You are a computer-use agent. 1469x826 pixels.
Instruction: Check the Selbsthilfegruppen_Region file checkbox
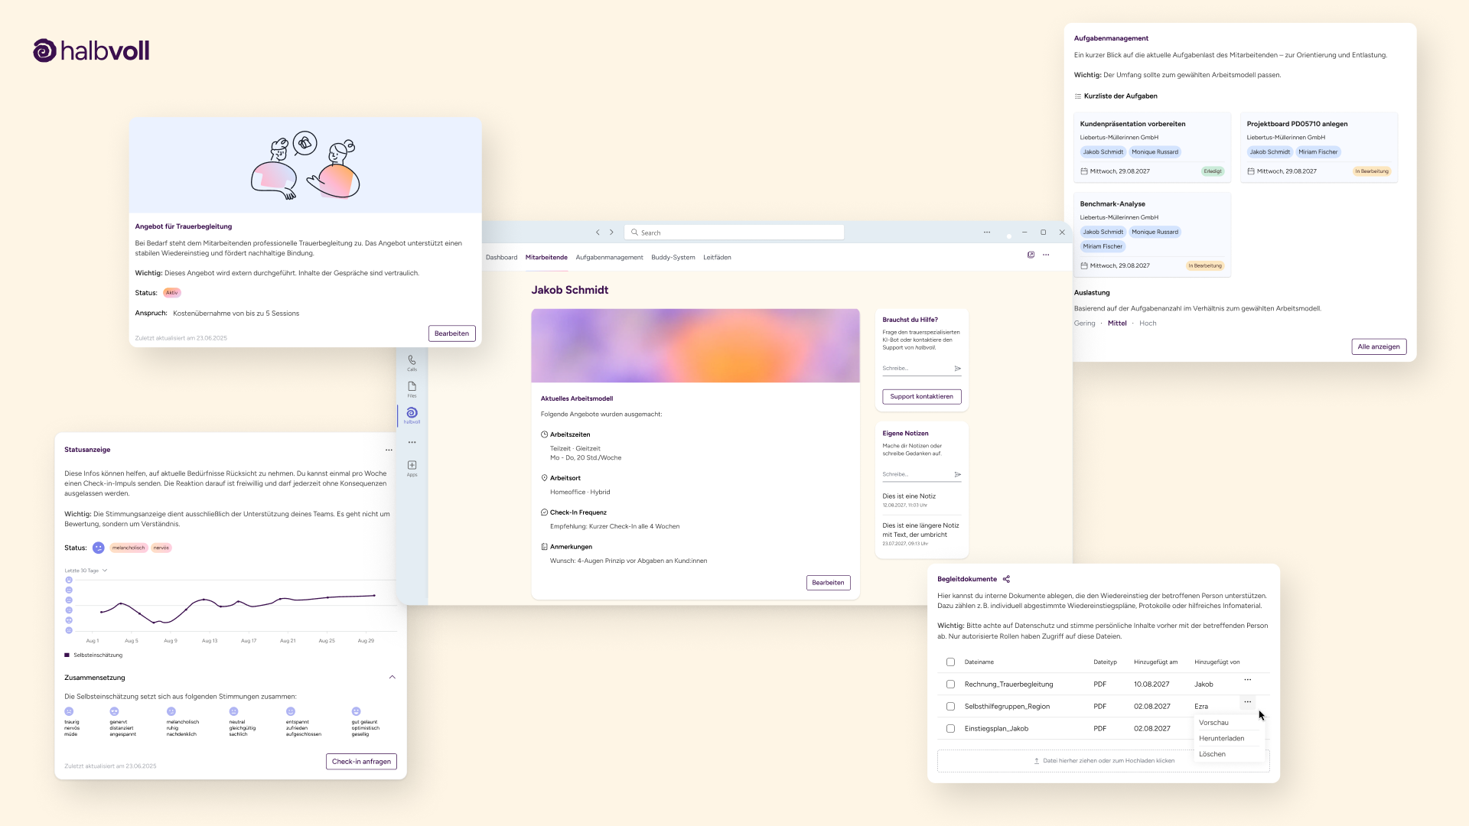950,707
